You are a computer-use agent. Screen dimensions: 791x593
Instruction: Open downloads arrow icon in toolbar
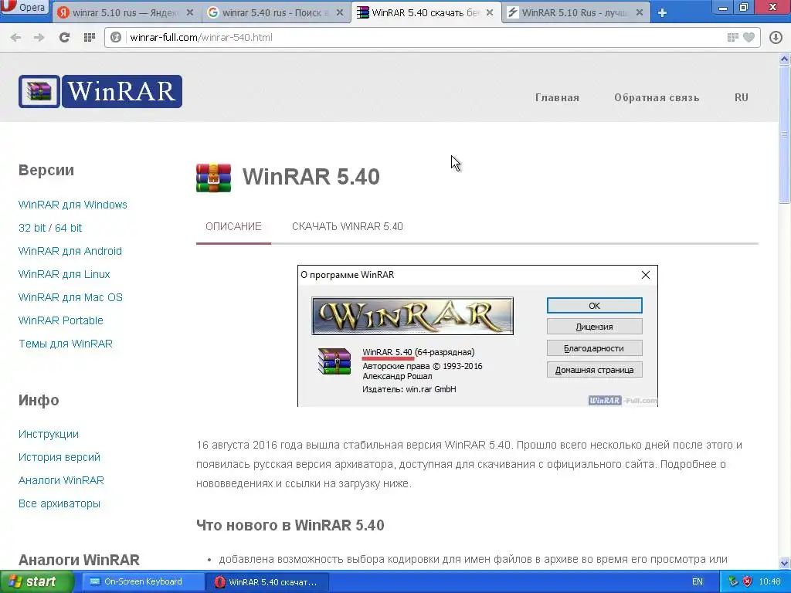tap(776, 37)
